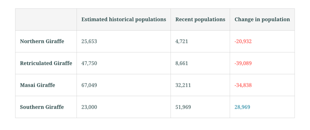Screen dimensions: 310x130
Task: Select the 23,000 historical population cell
Action: click(x=89, y=107)
